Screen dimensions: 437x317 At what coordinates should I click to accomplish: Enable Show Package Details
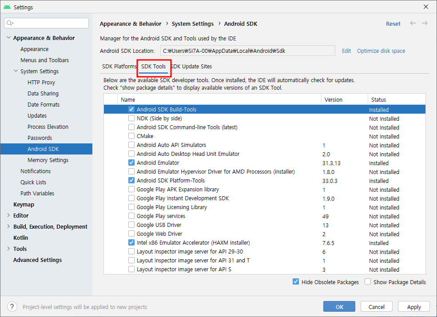pyautogui.click(x=368, y=281)
